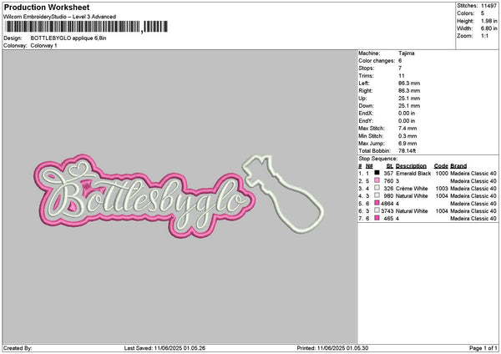Select the pink swatch in stop row 2
501x354 pixels.
377,180
